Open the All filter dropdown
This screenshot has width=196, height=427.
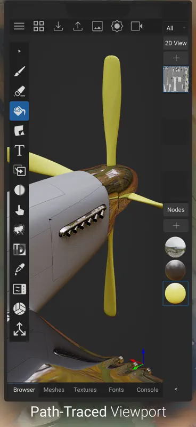tap(176, 28)
